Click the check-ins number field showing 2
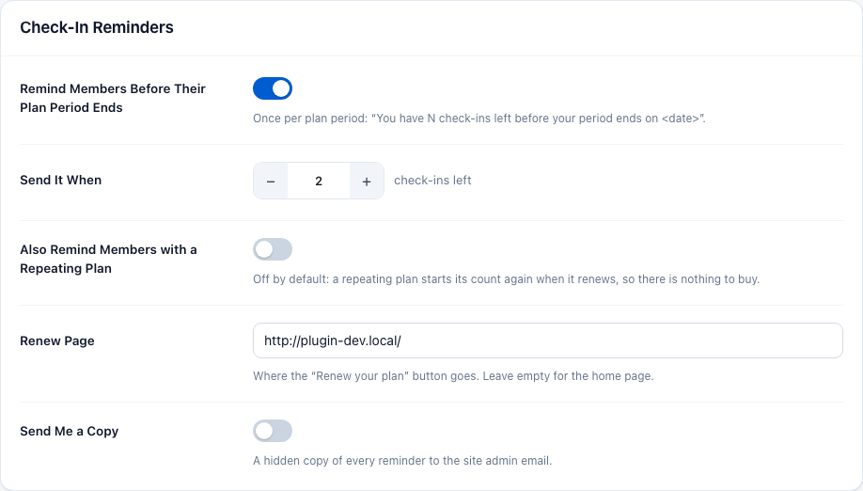Viewport: 863px width, 491px height. 319,182
